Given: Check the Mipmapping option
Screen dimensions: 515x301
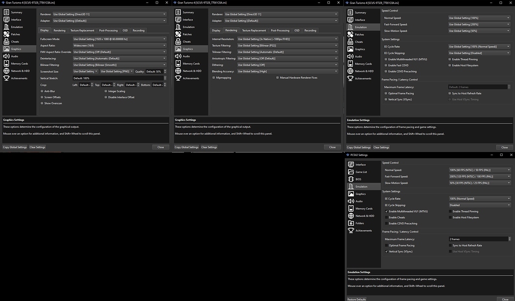Looking at the screenshot, I should [x=214, y=77].
